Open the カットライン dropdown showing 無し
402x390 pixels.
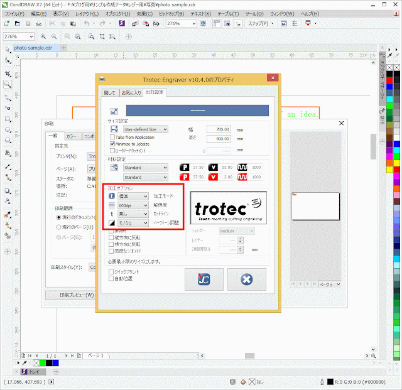(x=133, y=214)
